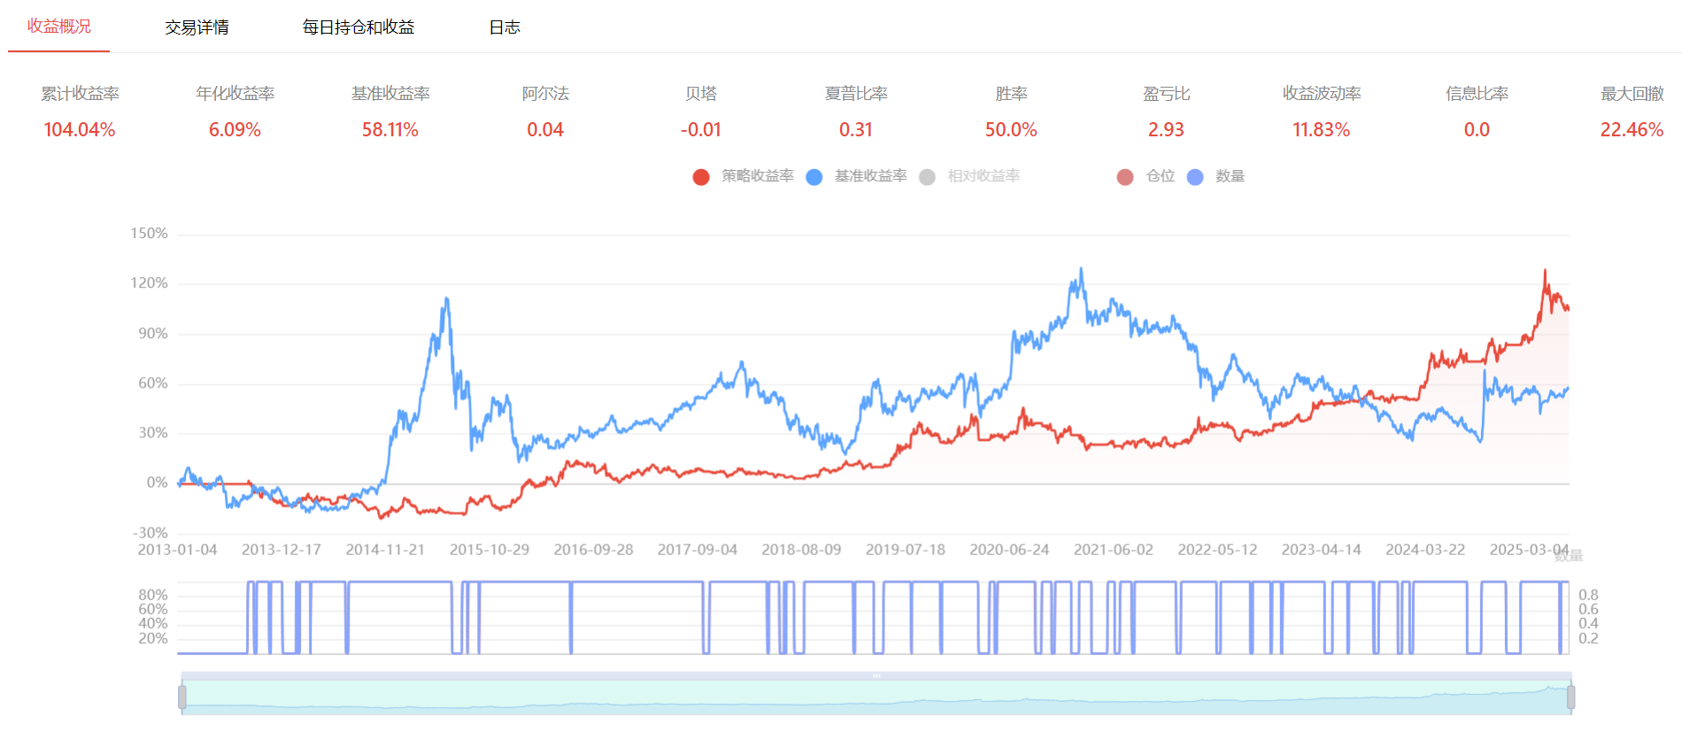
Task: Click the blue 基准收益率 legend dot
Action: 814,177
